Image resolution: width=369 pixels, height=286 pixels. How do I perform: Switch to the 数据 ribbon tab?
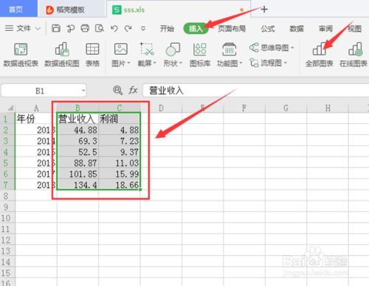[x=297, y=29]
